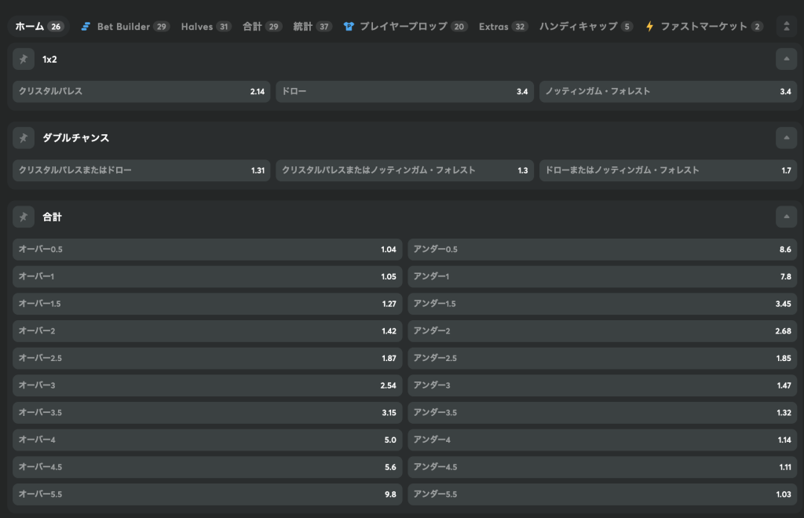The height and width of the screenshot is (518, 804).
Task: Select the ドロー outcome in 1x2
Action: point(404,92)
